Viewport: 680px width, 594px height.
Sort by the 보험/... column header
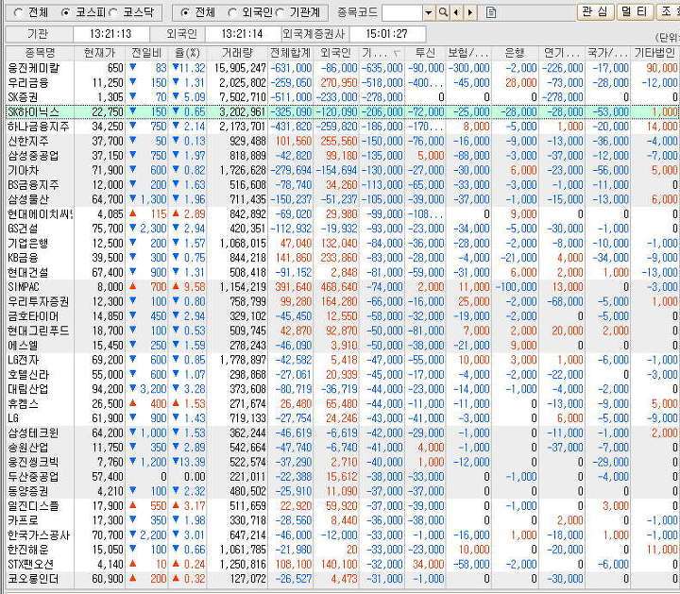pos(468,53)
